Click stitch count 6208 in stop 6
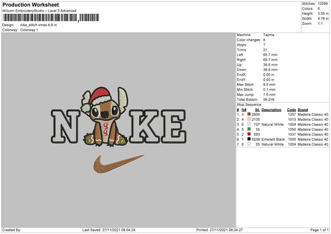331x234 pixels. [x=255, y=140]
